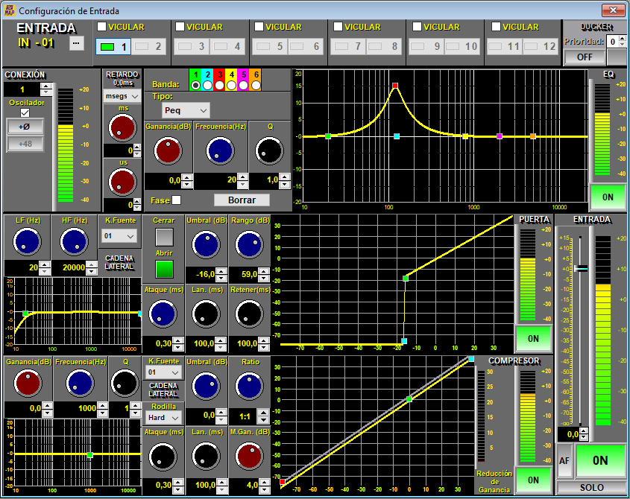This screenshot has height=499, width=630.
Task: Click the LF (Hz) filter knob
Action: coord(27,241)
